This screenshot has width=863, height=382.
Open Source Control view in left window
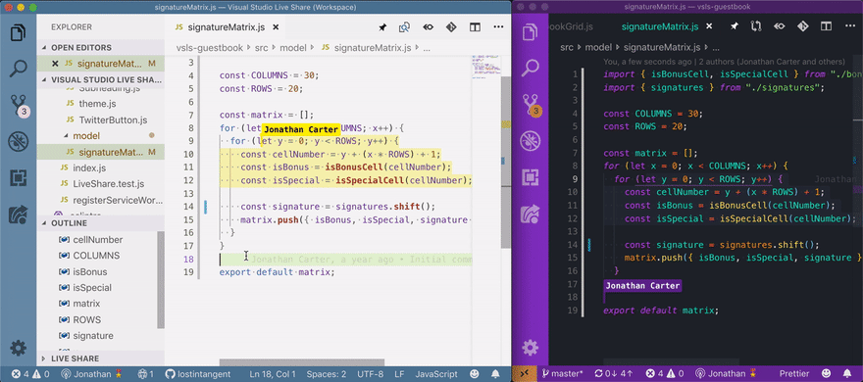[19, 105]
